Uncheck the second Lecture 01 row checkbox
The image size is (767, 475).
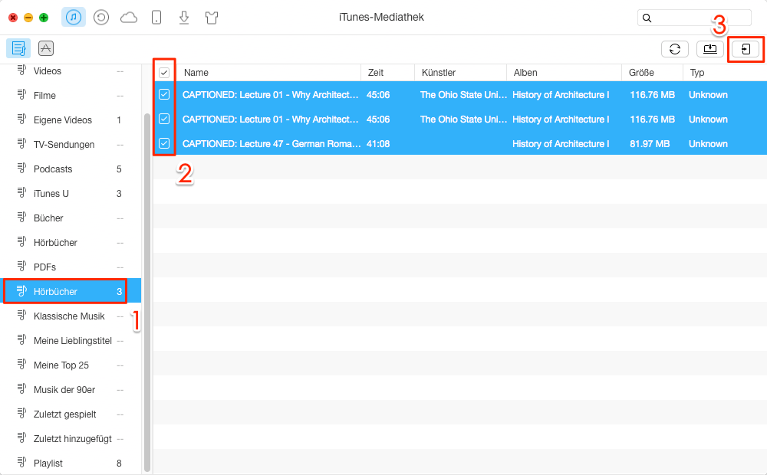click(x=164, y=119)
